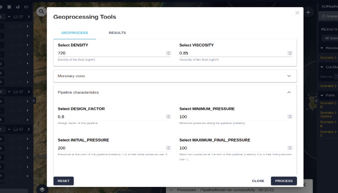Click the left panel resize handle

click(33, 100)
